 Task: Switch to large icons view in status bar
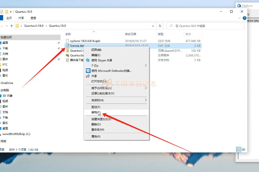pyautogui.click(x=244, y=149)
